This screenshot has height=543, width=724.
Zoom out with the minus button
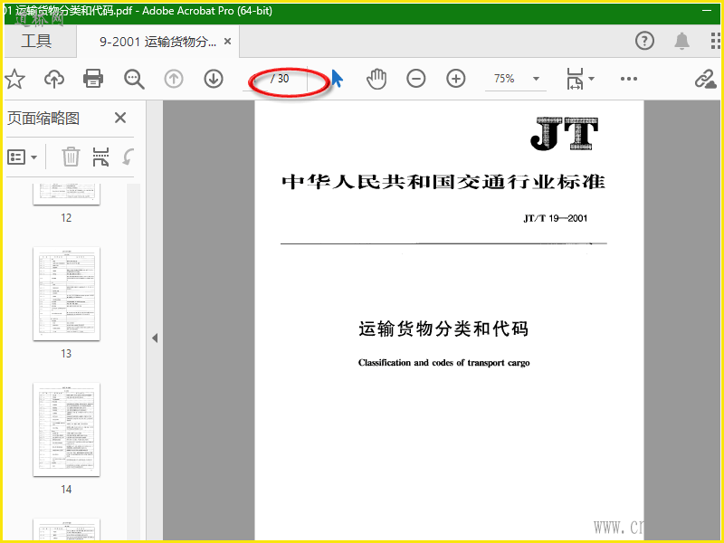[416, 79]
